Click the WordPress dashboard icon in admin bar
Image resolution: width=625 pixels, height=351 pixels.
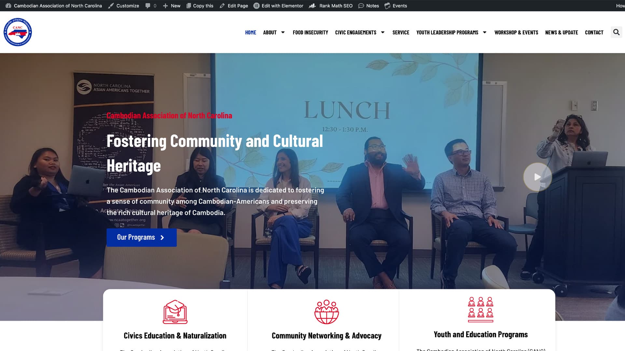(x=8, y=6)
